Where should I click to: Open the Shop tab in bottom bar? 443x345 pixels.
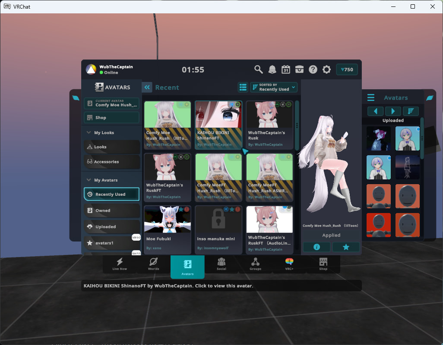[x=323, y=264]
